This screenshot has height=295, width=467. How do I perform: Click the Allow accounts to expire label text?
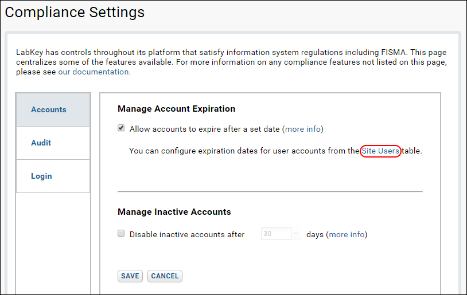(x=205, y=129)
